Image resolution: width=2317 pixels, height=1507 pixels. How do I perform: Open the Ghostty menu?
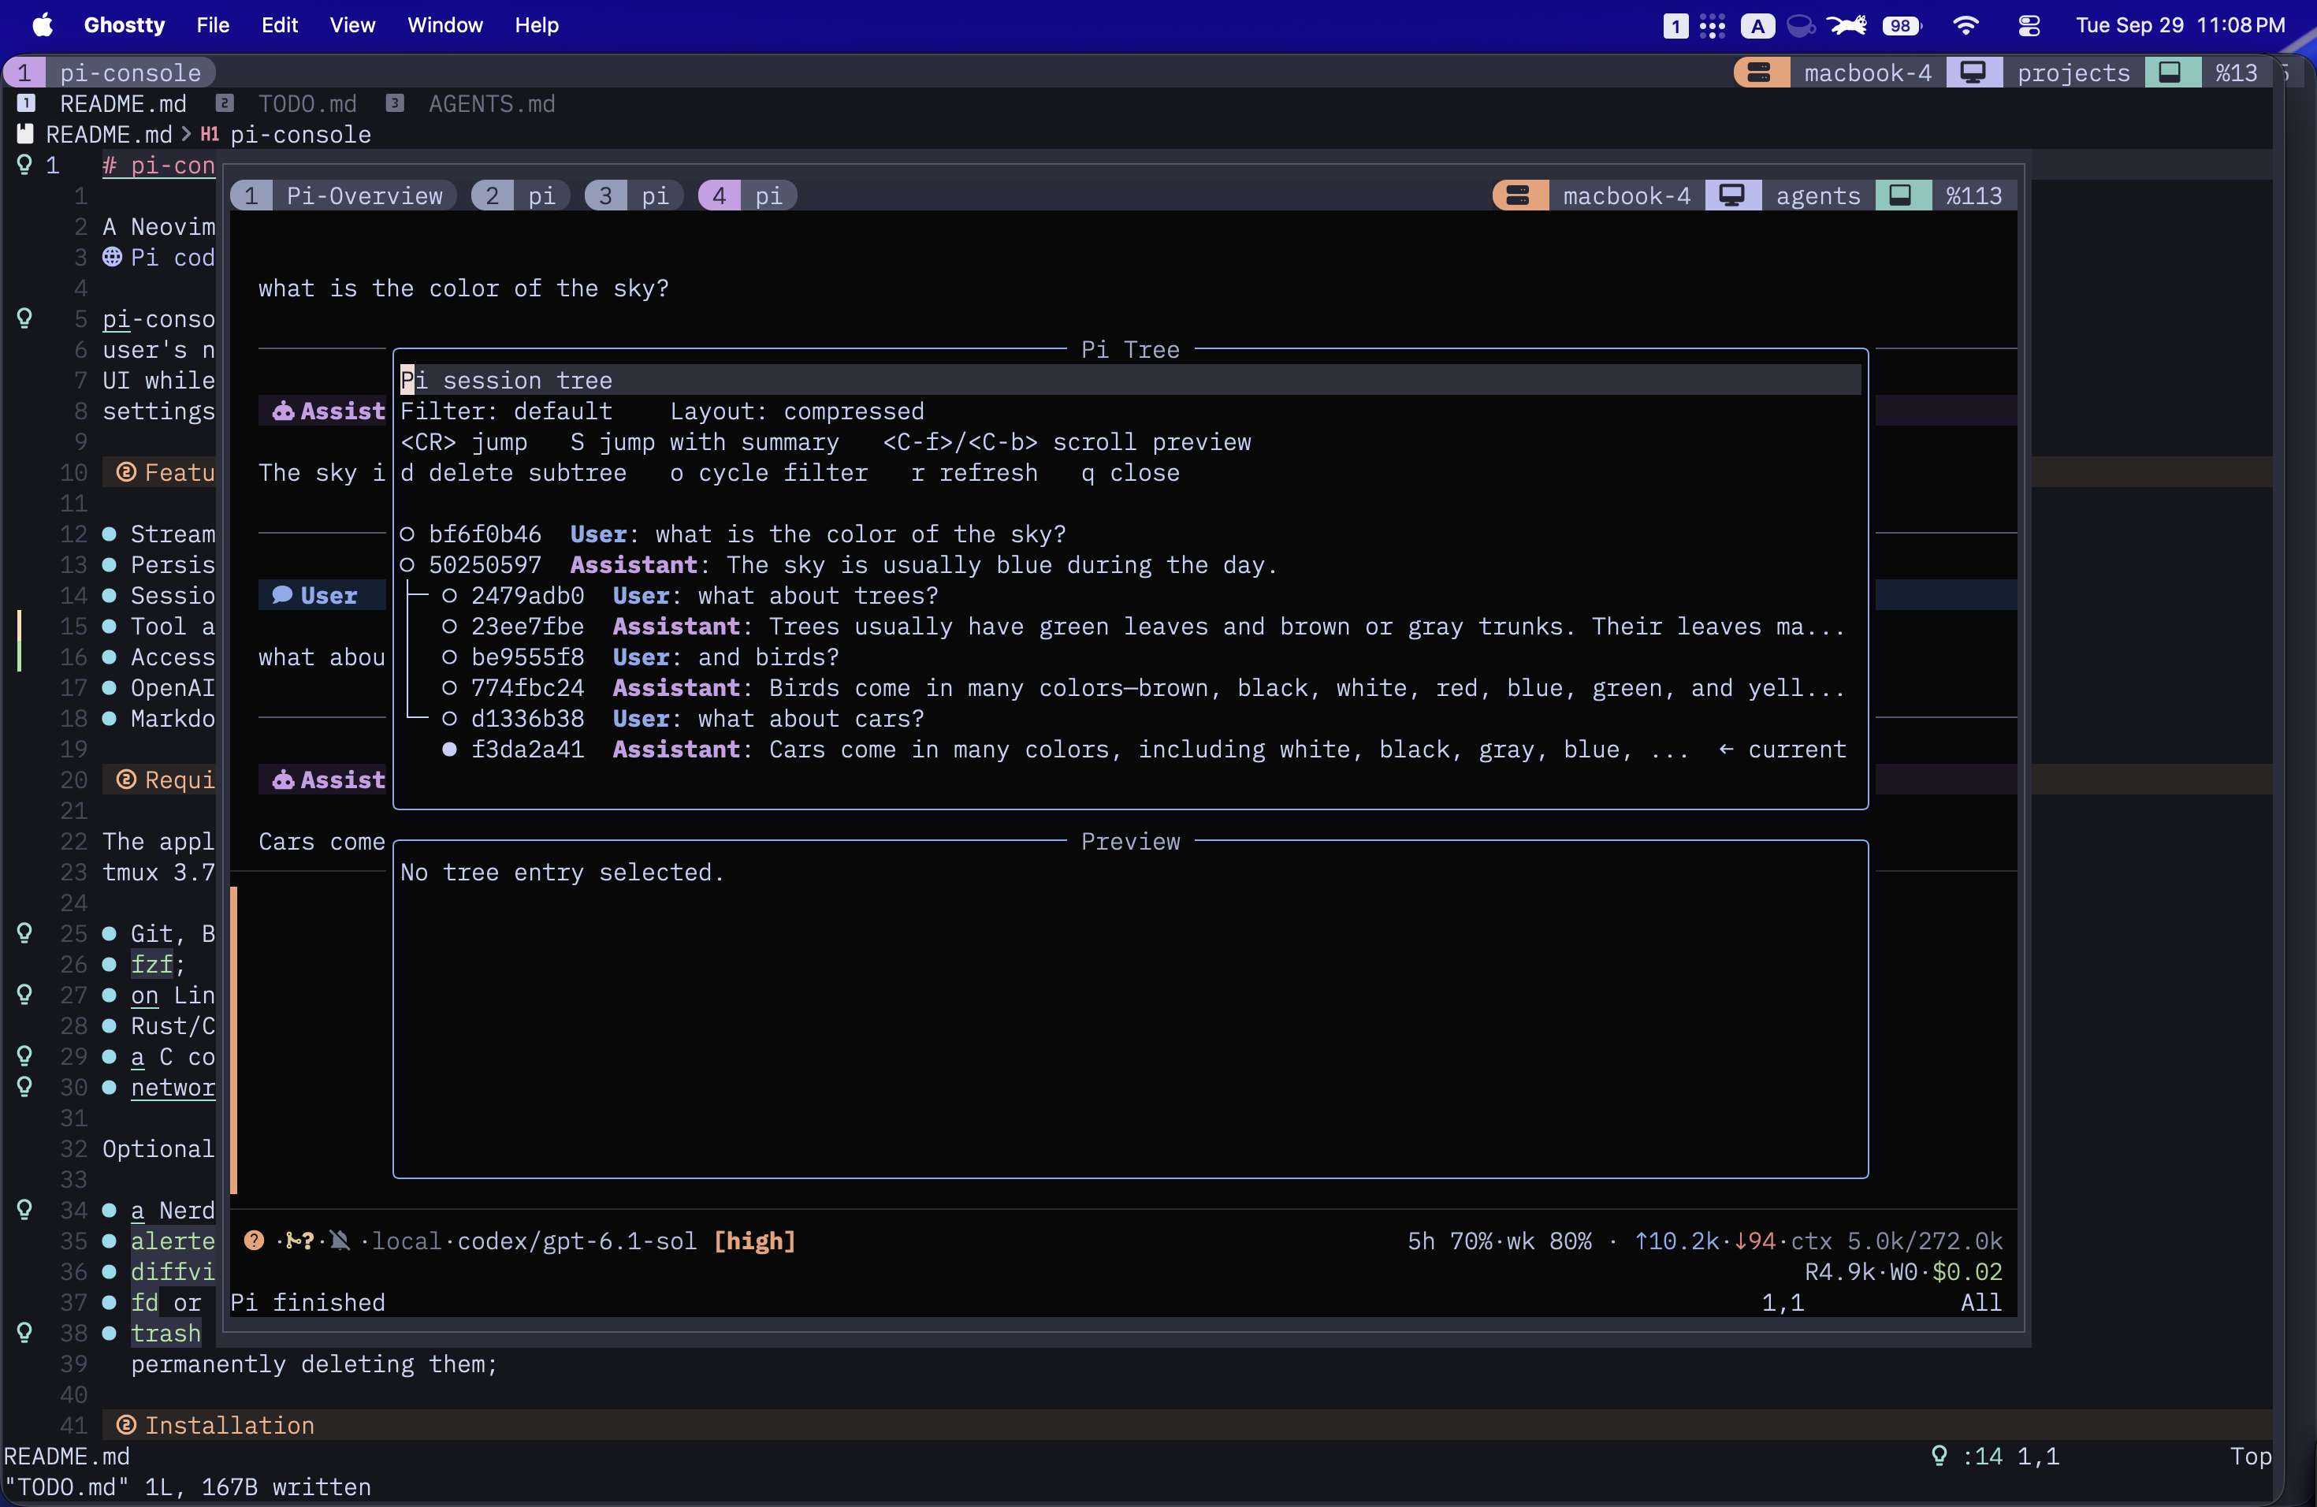click(125, 25)
